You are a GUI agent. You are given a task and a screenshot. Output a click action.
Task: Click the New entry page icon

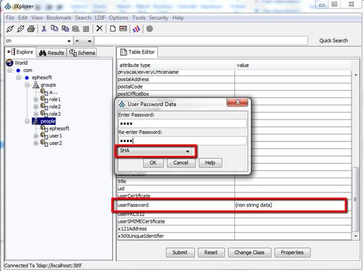tap(113, 28)
